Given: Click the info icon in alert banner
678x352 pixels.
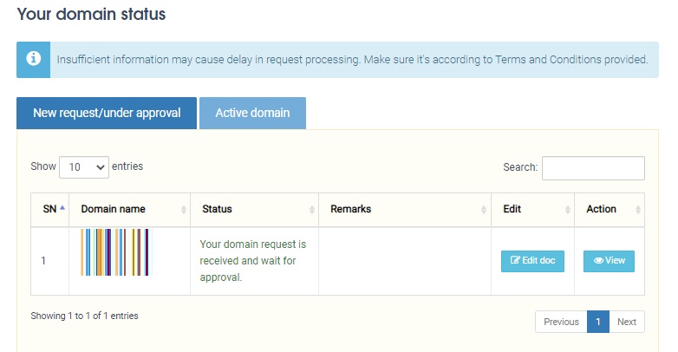Looking at the screenshot, I should pyautogui.click(x=34, y=59).
